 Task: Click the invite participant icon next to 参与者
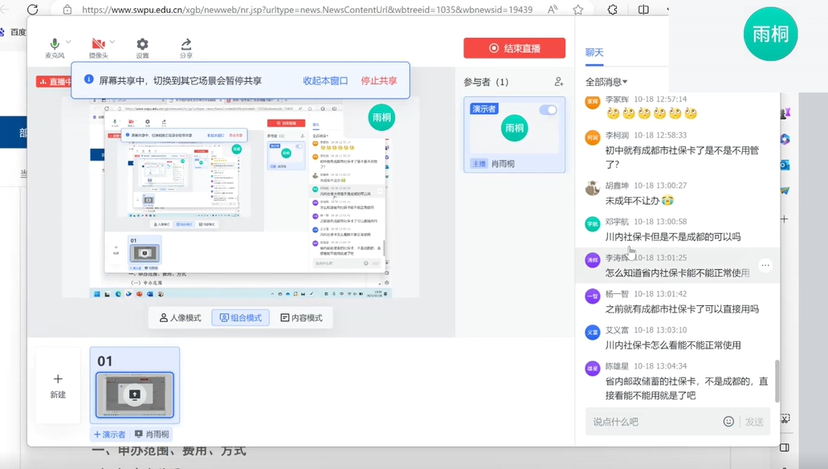558,82
